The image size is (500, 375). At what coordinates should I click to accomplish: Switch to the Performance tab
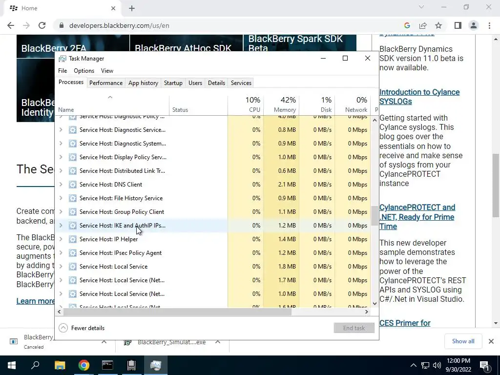coord(106,83)
